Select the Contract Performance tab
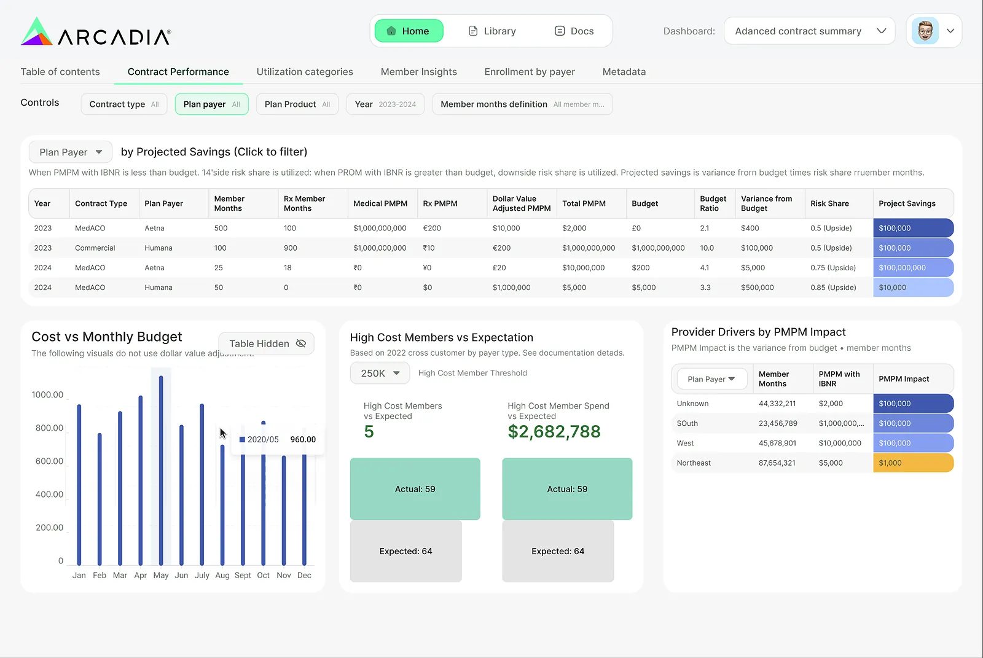Image resolution: width=983 pixels, height=658 pixels. point(178,72)
